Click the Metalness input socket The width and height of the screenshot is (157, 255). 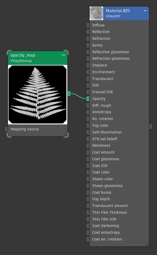(x=88, y=145)
